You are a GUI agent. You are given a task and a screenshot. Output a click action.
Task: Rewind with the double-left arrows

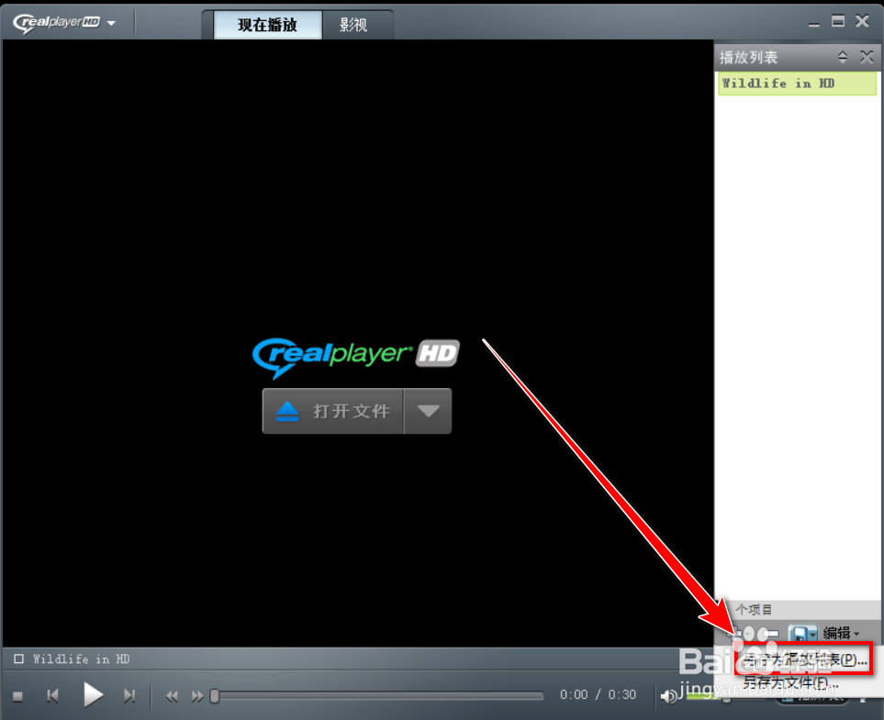[x=172, y=696]
